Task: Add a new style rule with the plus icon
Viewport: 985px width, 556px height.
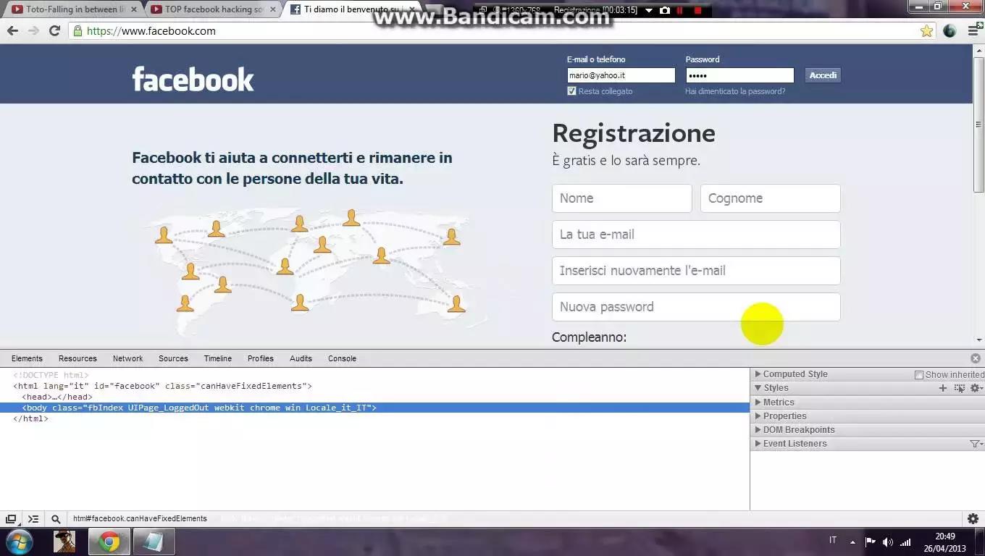Action: pos(942,388)
